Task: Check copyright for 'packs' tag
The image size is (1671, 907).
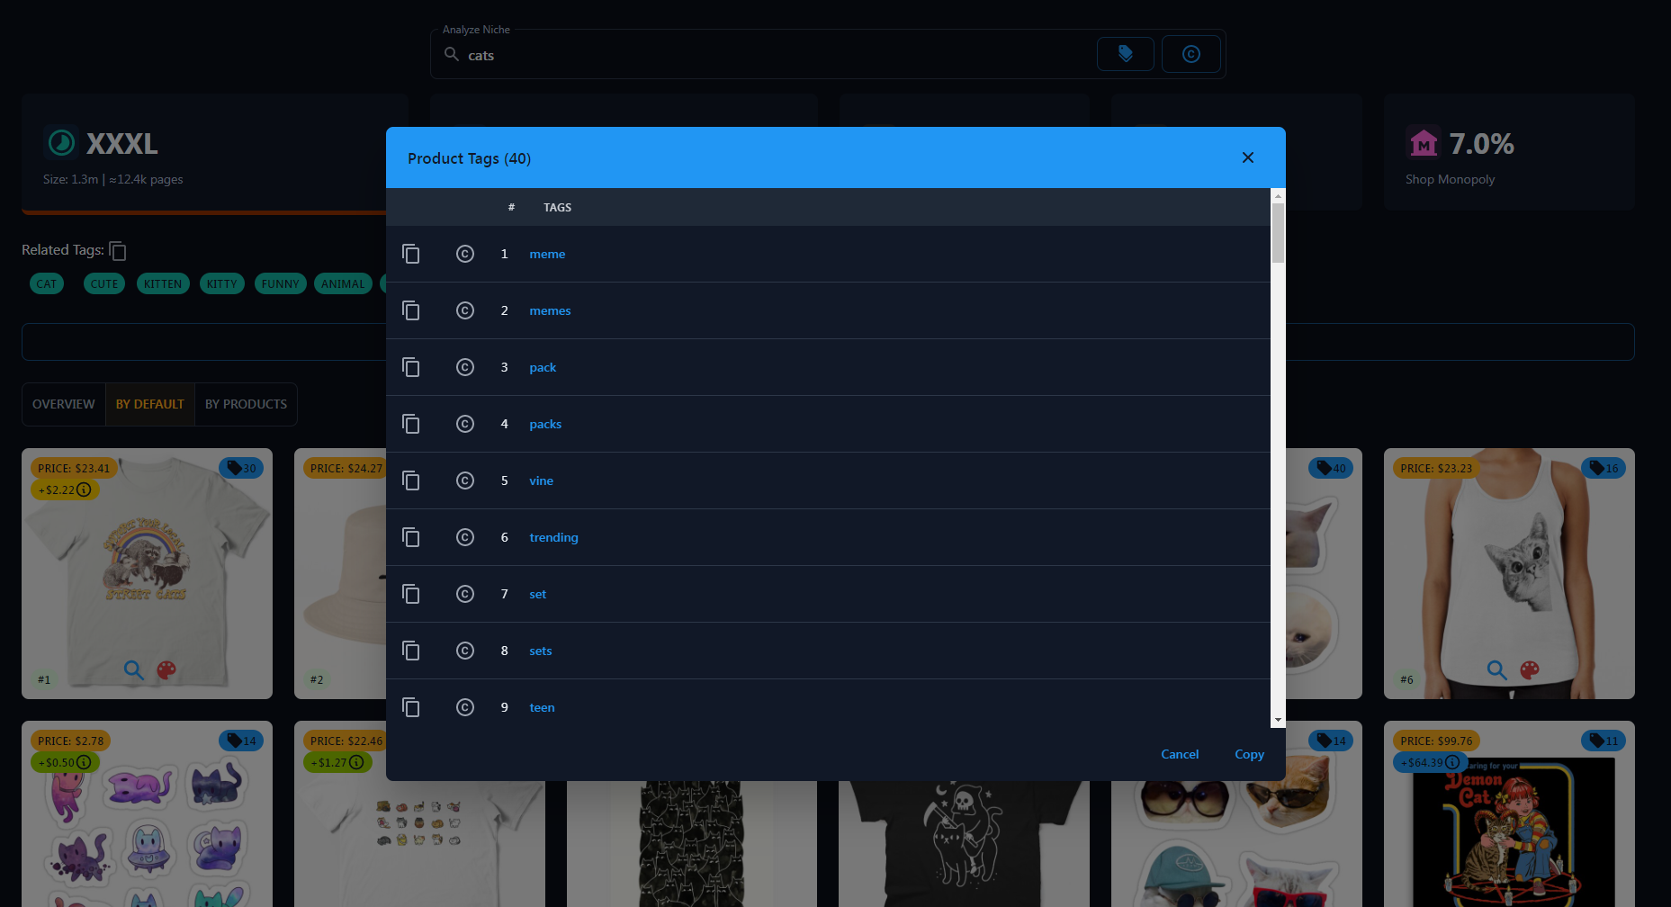Action: click(x=465, y=424)
